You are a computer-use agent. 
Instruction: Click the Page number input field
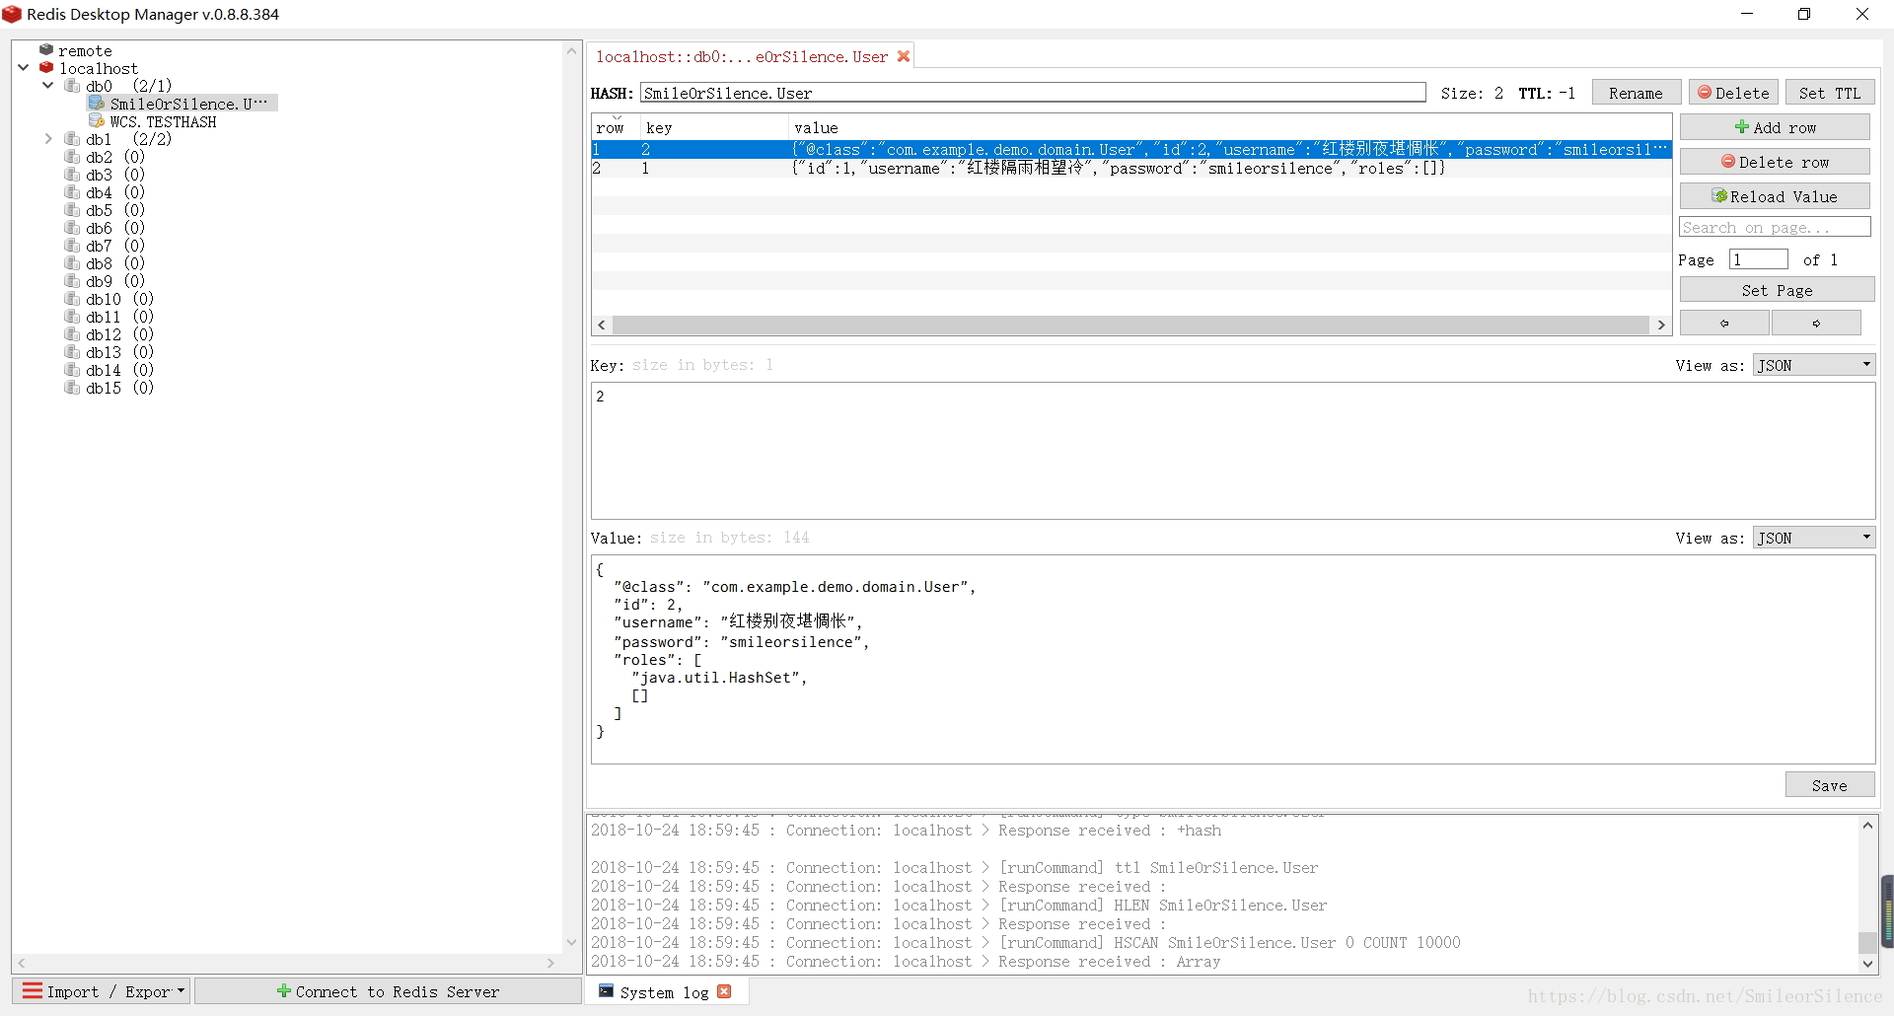click(x=1758, y=259)
